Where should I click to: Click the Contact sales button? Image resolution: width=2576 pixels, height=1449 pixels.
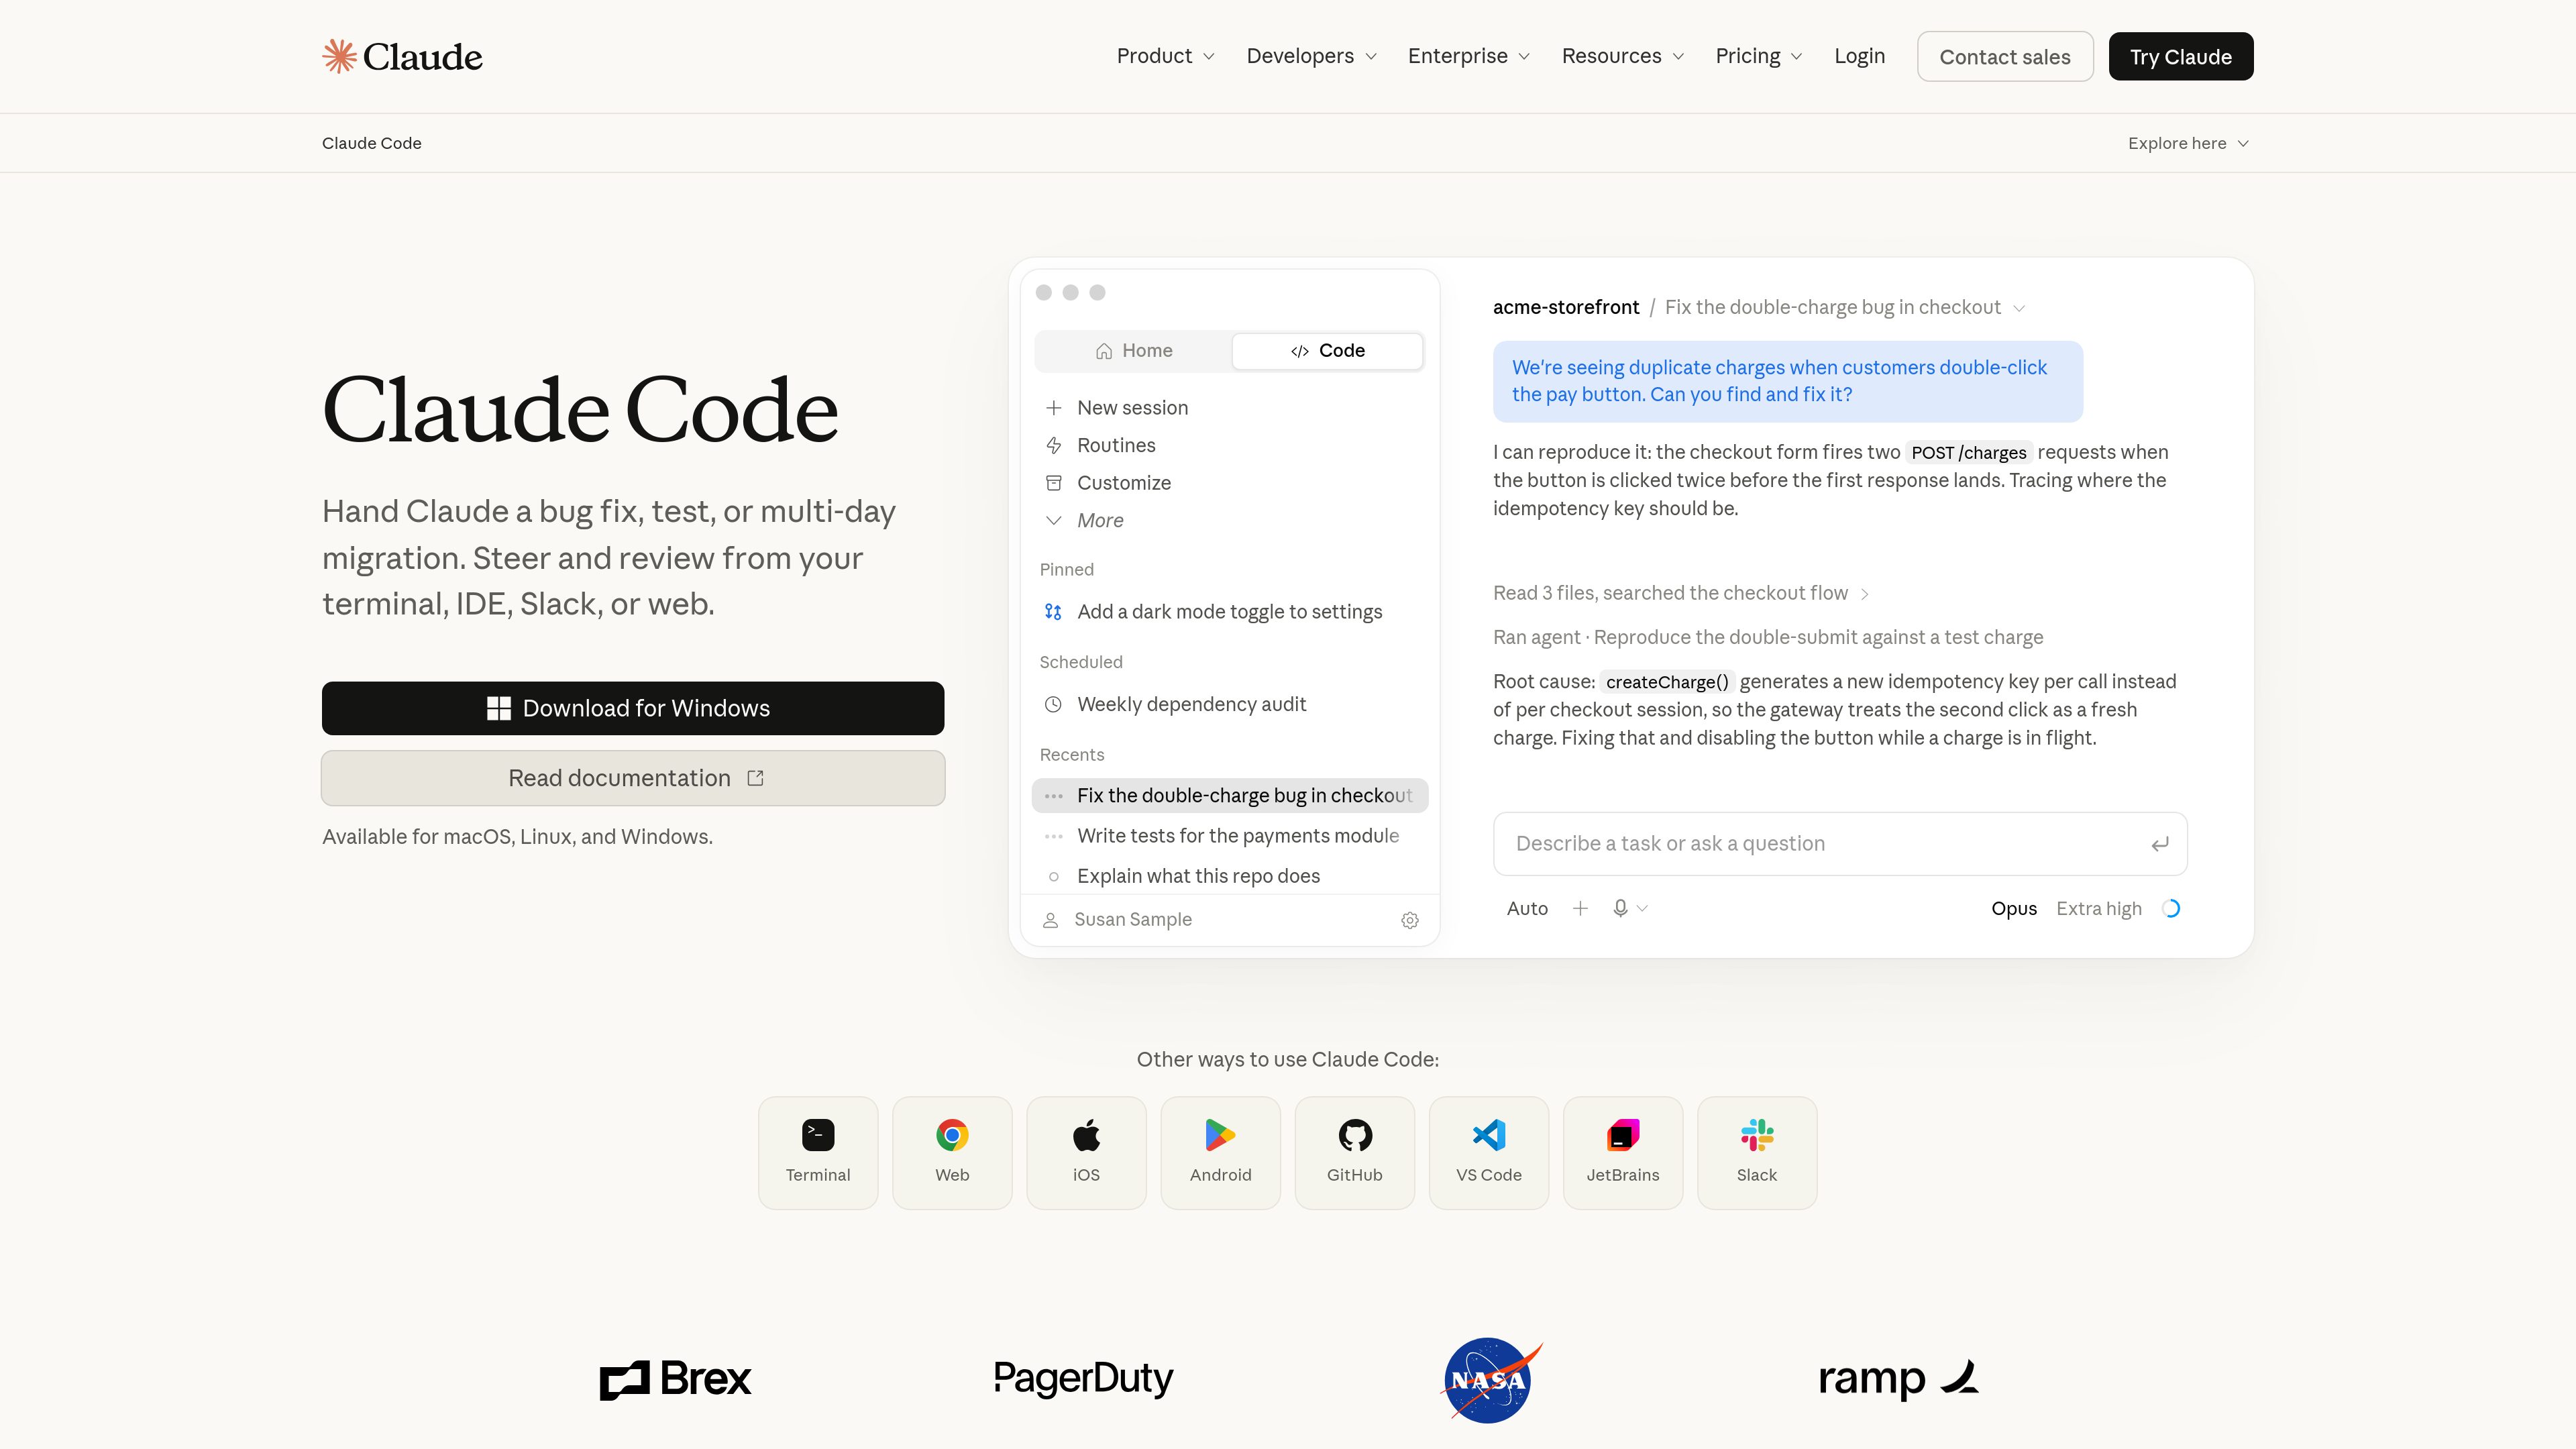[2005, 57]
